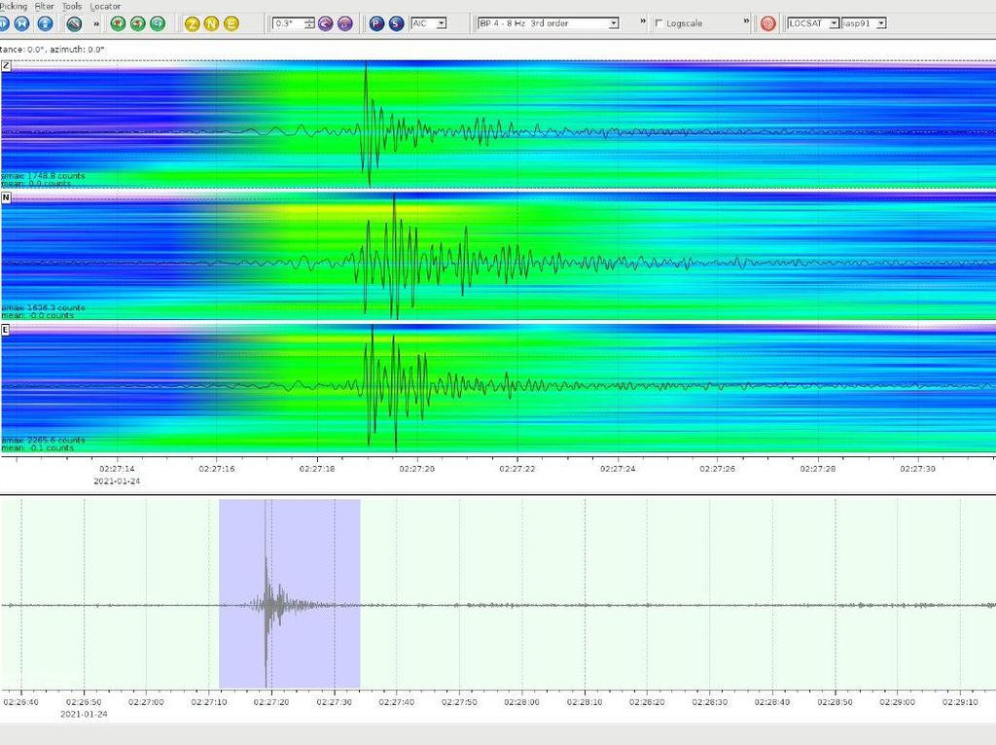
Task: Click the 'amax 1748.8 counts' text
Action: tap(43, 175)
